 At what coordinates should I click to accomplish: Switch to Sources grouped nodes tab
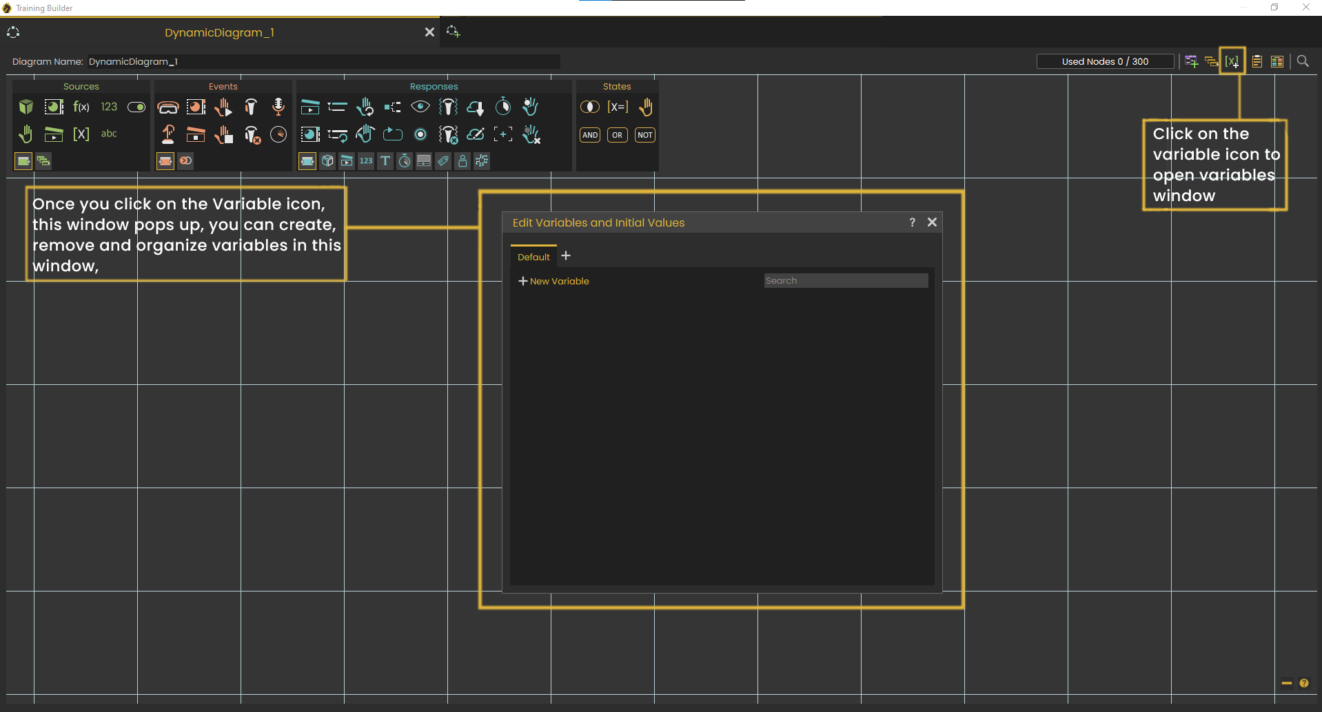[43, 161]
